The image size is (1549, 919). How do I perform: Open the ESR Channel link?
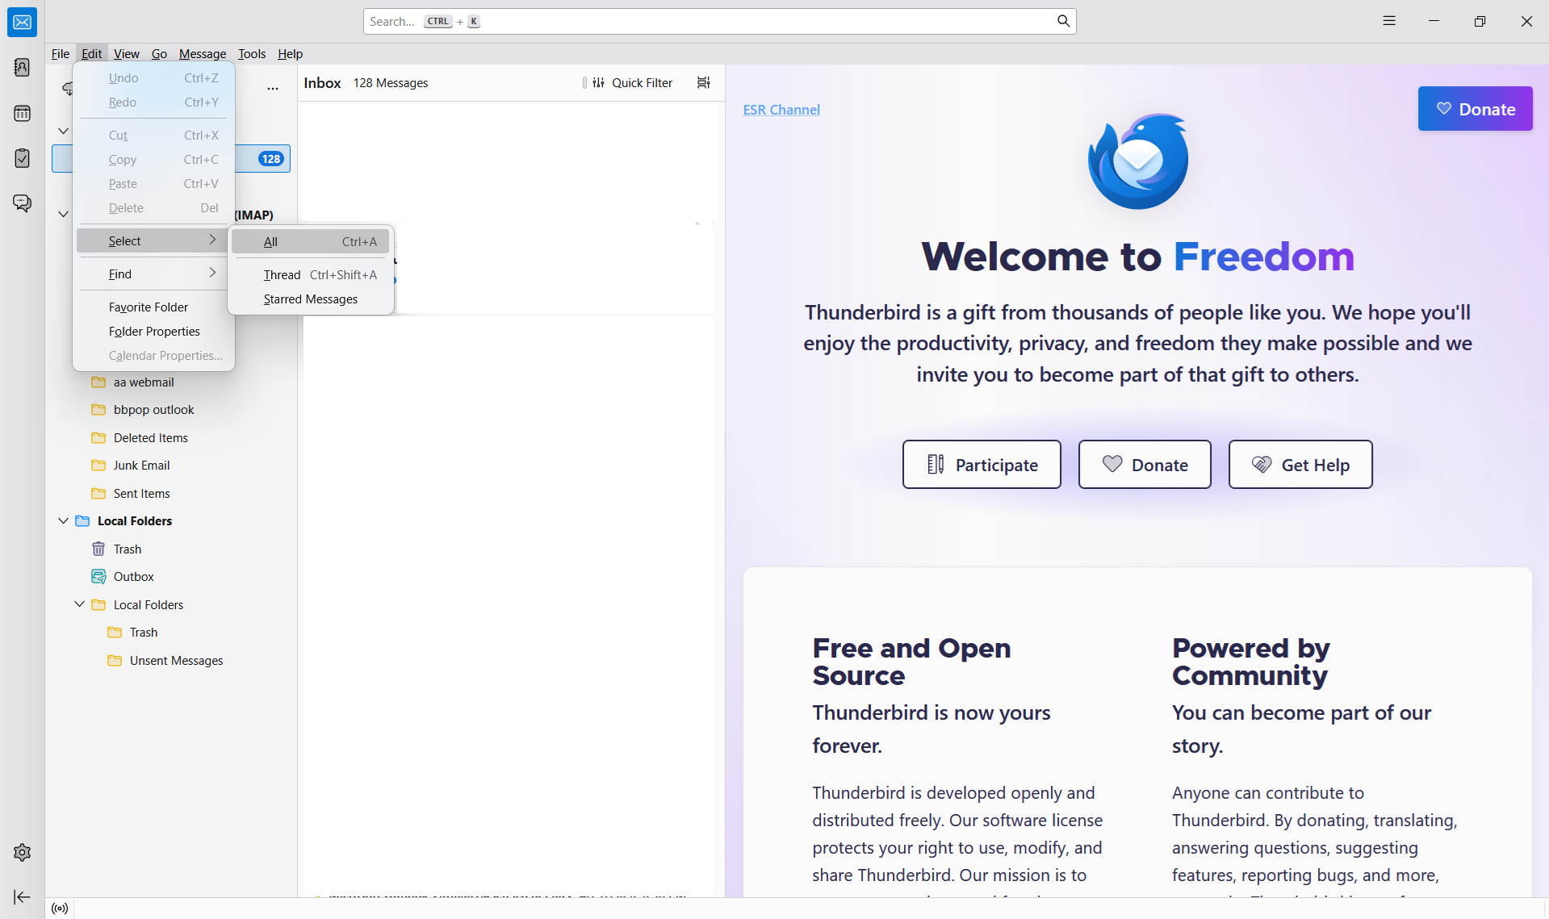click(781, 110)
